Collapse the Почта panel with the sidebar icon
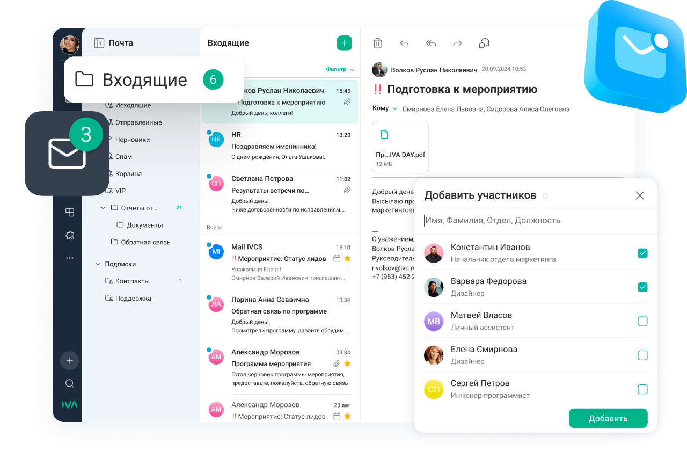Screen dimensions: 687x451 coord(99,43)
